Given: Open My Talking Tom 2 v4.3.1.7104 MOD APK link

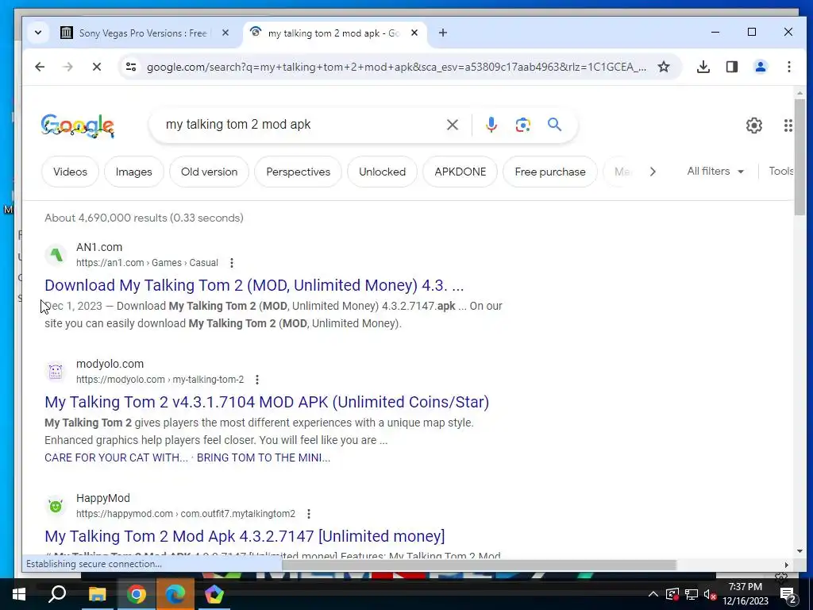Looking at the screenshot, I should 267,402.
